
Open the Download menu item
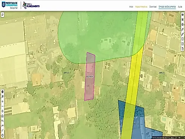(153, 7)
